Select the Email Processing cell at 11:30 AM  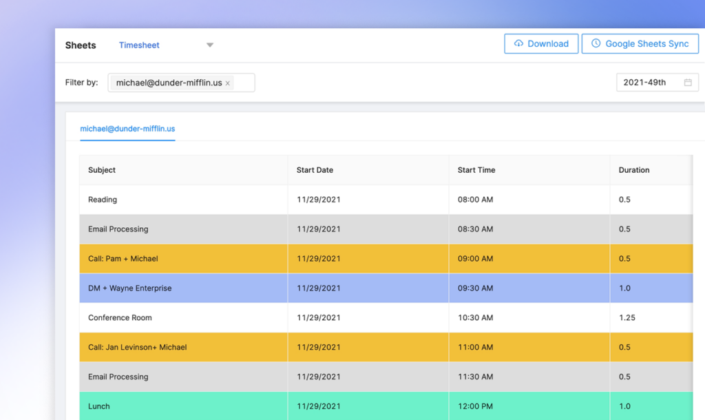tap(183, 377)
